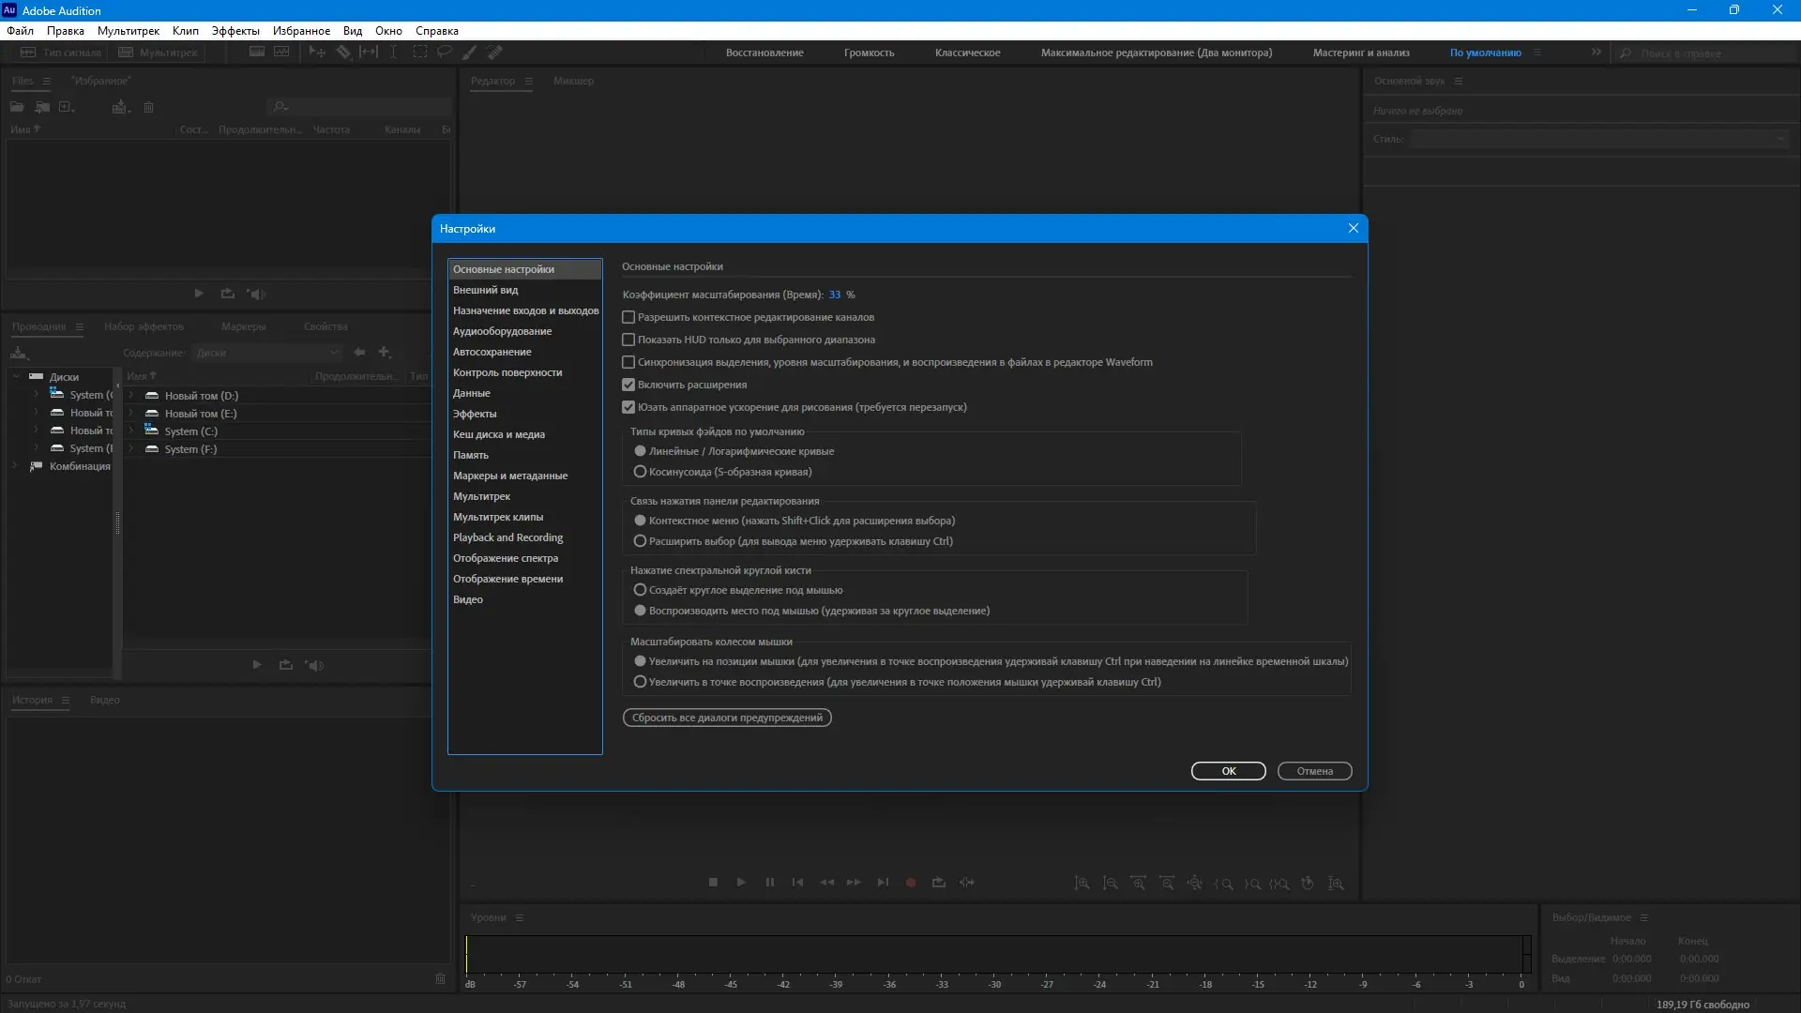The height and width of the screenshot is (1013, 1801).
Task: Select the Razor tool in top toolbar
Action: tap(344, 53)
